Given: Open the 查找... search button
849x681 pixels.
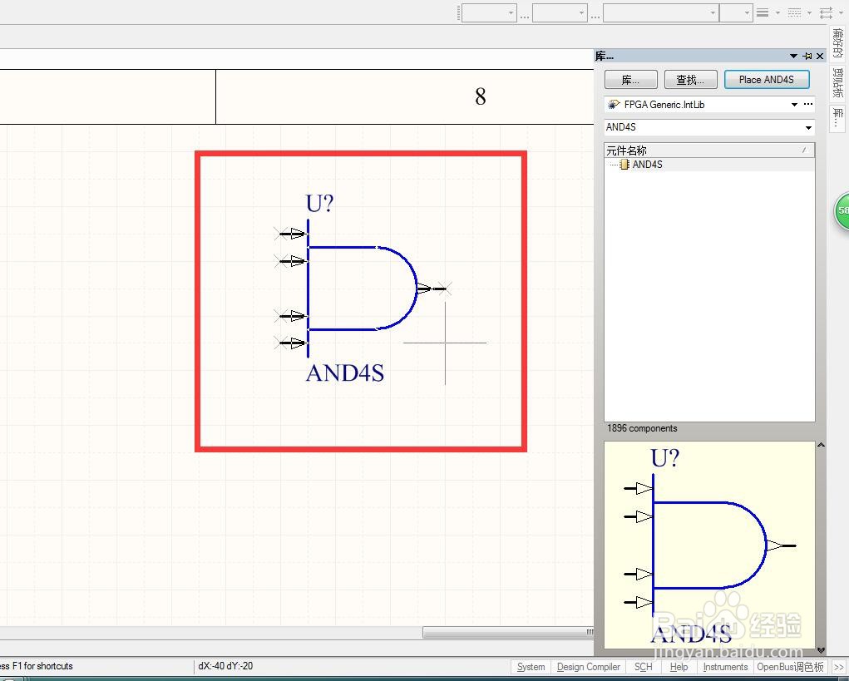Looking at the screenshot, I should click(x=690, y=80).
